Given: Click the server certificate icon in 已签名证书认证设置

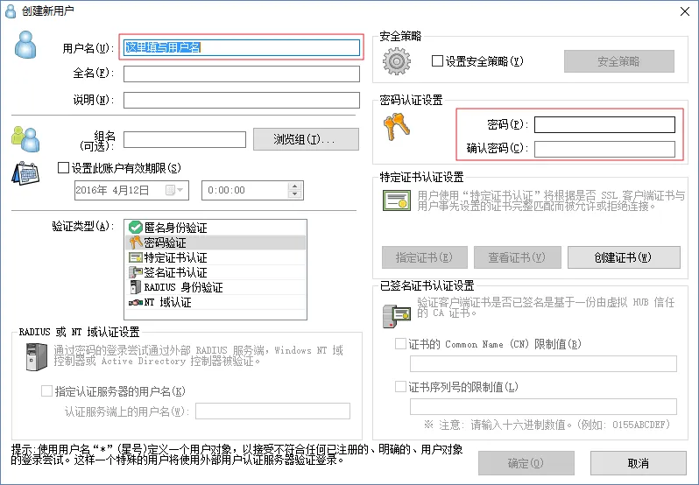Looking at the screenshot, I should pyautogui.click(x=396, y=316).
